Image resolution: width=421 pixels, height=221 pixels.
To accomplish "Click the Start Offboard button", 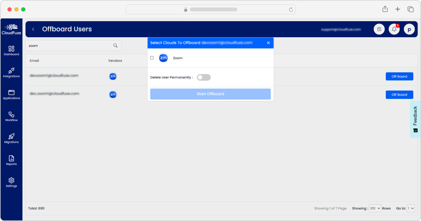I will 210,94.
